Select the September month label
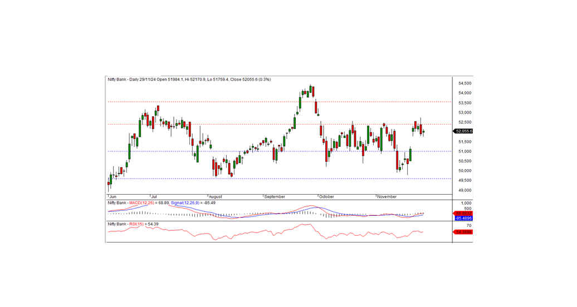This screenshot has height=307, width=577. [275, 197]
